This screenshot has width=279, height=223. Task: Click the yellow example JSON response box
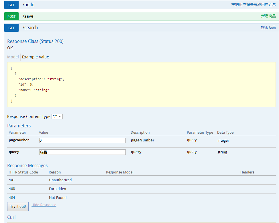tap(141, 84)
